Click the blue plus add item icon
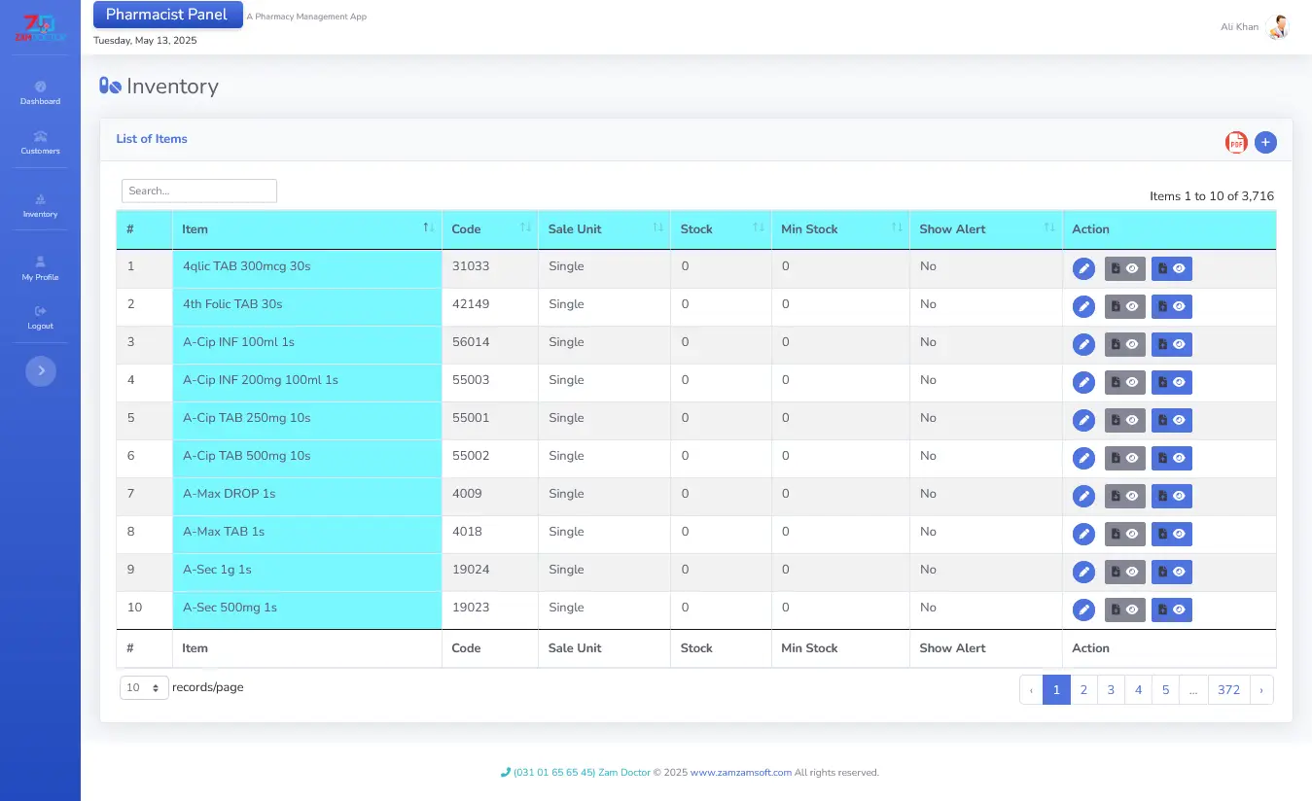1312x801 pixels. click(x=1265, y=143)
